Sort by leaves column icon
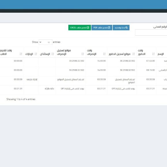 (x=36, y=54)
